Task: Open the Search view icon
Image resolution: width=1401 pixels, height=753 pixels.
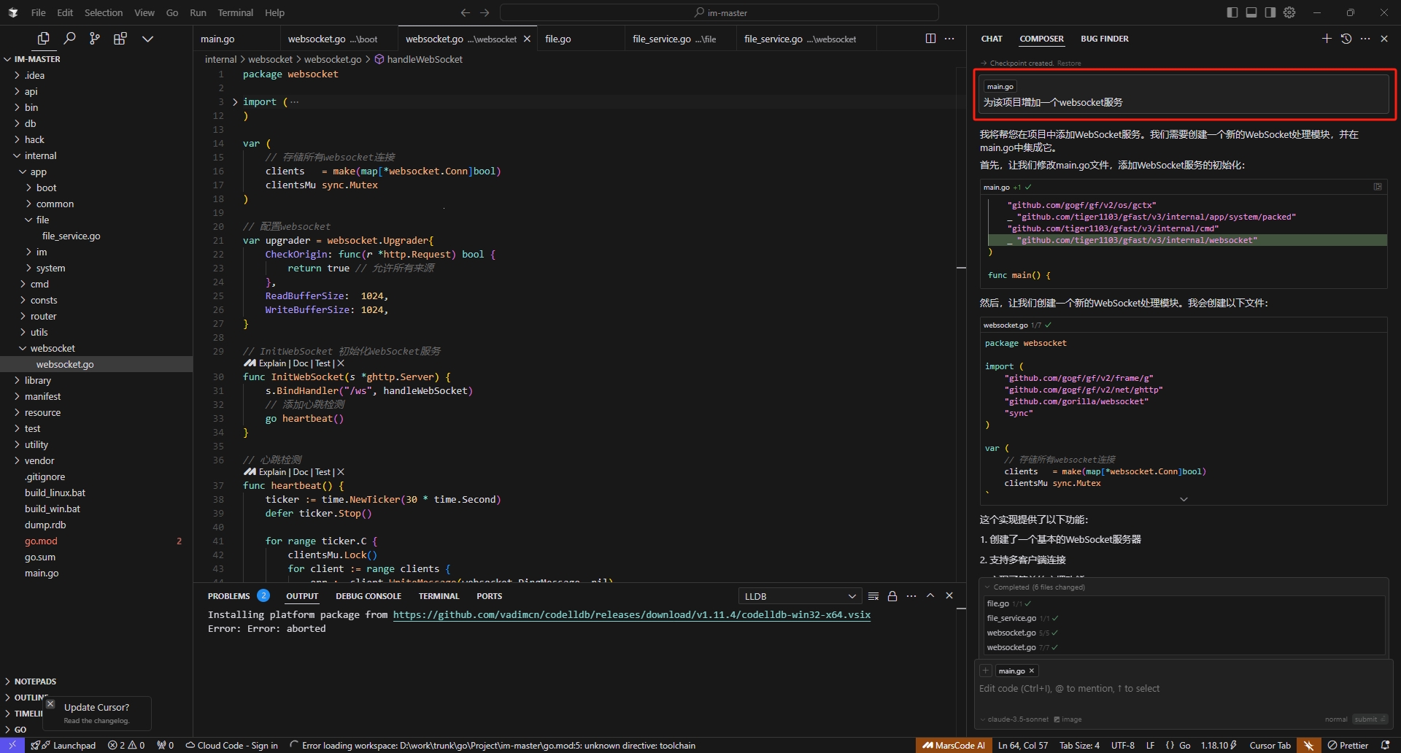Action: (69, 39)
